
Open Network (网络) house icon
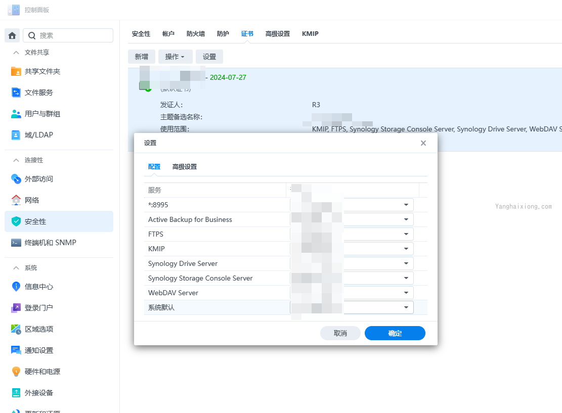point(16,200)
